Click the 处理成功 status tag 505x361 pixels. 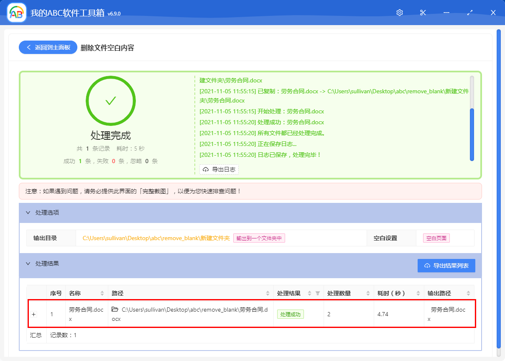coord(290,314)
